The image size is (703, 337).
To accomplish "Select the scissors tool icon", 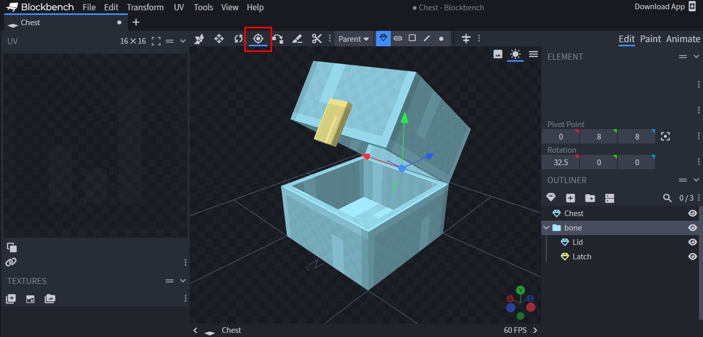I will [x=316, y=39].
